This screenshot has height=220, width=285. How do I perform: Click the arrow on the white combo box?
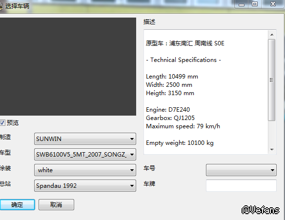click(x=132, y=170)
